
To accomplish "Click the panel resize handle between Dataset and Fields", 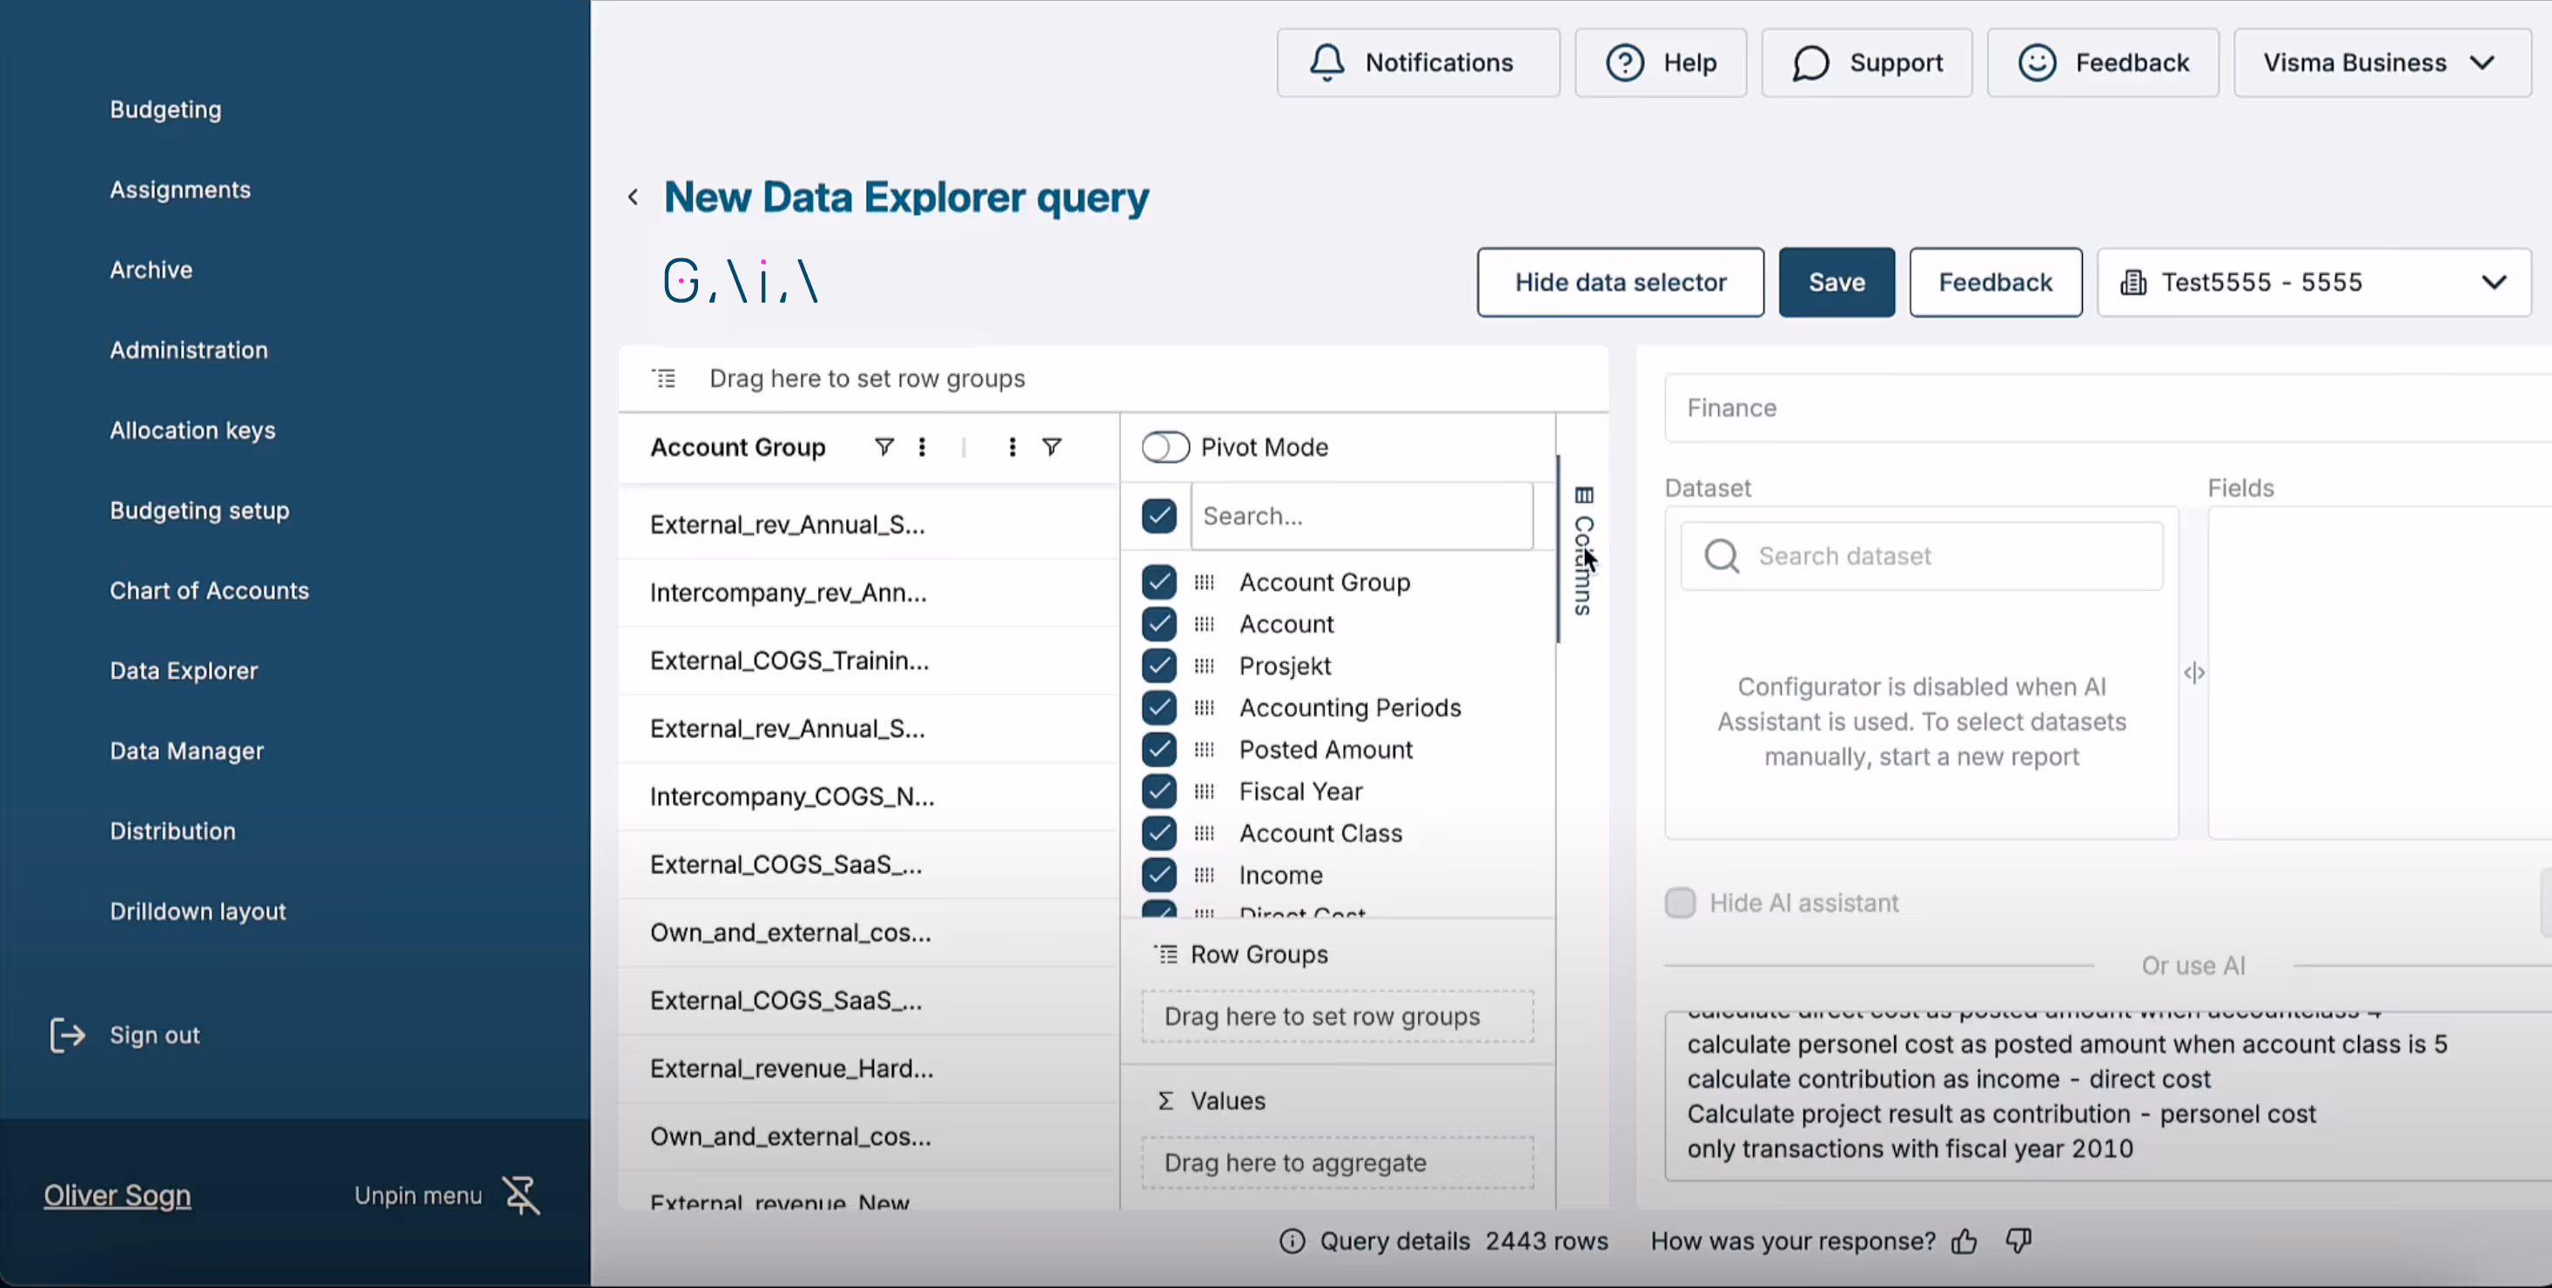I will pyautogui.click(x=2193, y=674).
